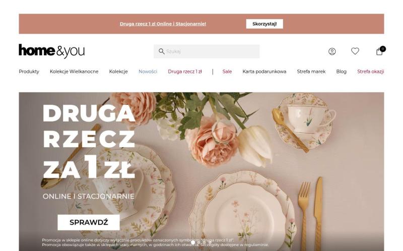The width and height of the screenshot is (403, 251).
Task: Click the SPRAWDŹ banner button
Action: (x=89, y=222)
